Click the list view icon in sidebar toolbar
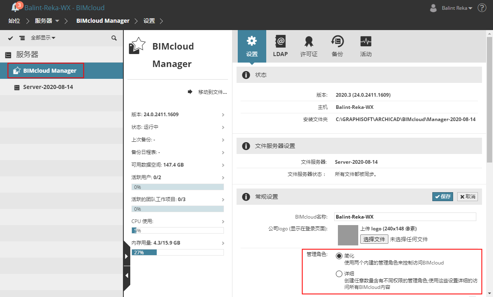This screenshot has width=493, height=297. 22,38
